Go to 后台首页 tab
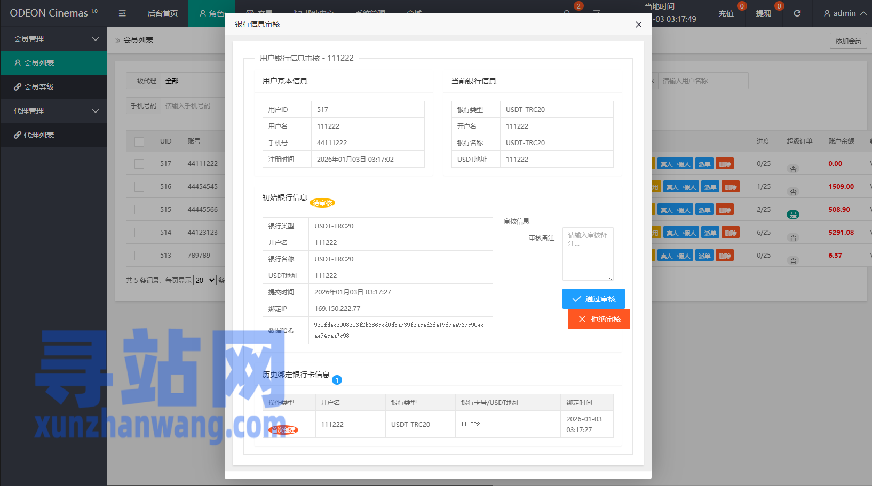Screen dimensions: 872x486 162,13
